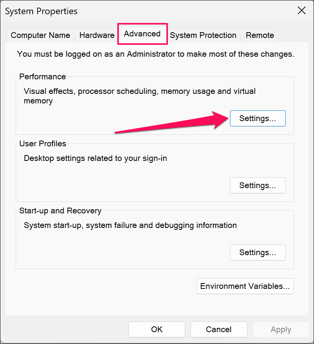Open the Hardware tab
This screenshot has width=314, height=344.
click(96, 35)
